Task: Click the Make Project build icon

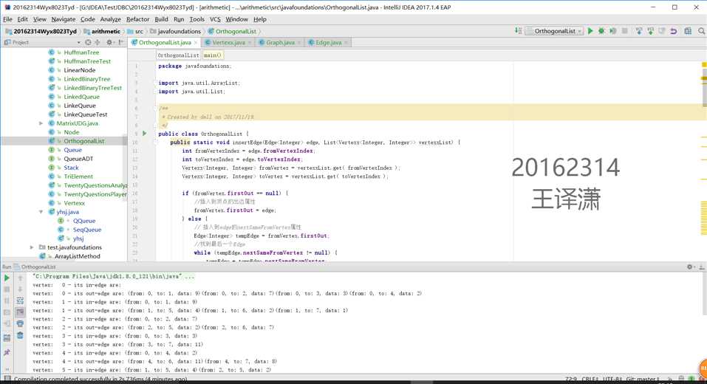Action: [x=518, y=31]
